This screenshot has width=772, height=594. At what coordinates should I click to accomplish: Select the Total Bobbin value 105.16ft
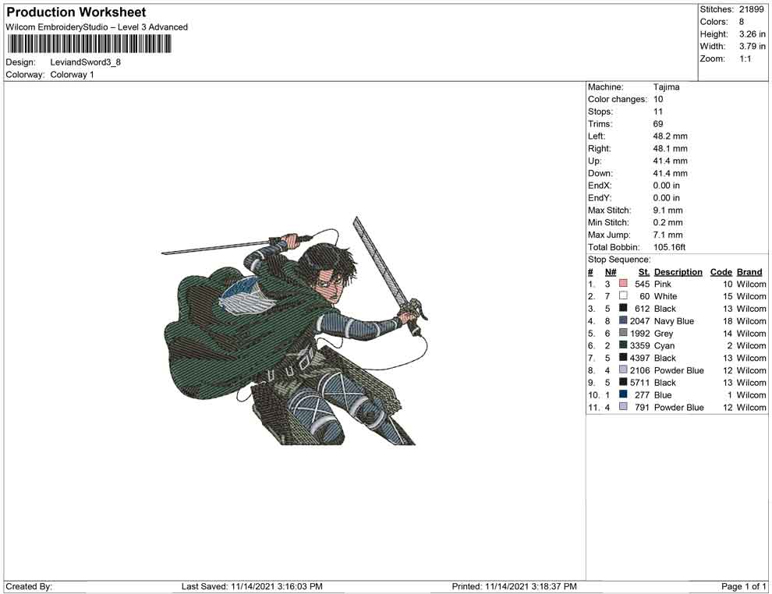point(670,247)
